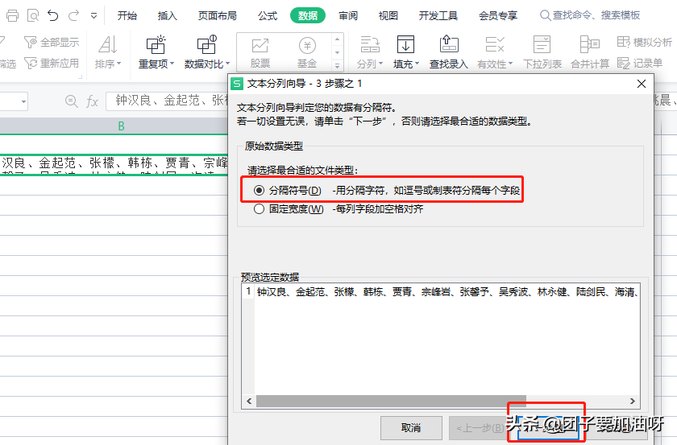Close the 文本分列向导 dialog

(x=642, y=84)
